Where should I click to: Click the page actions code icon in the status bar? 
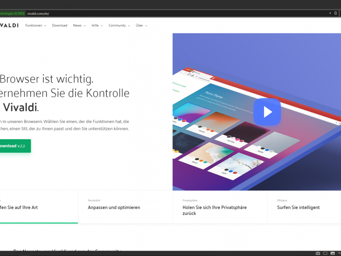[x=340, y=253]
